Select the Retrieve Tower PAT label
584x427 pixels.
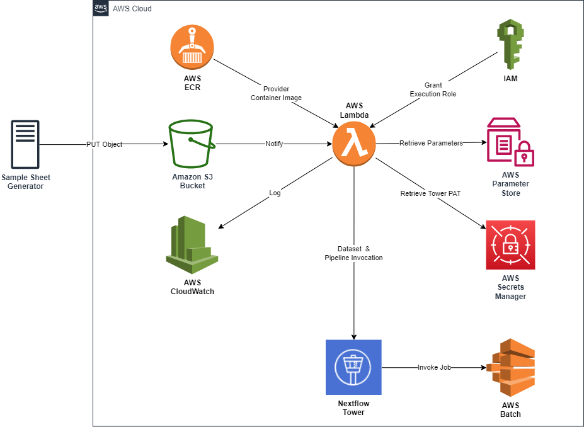(430, 193)
